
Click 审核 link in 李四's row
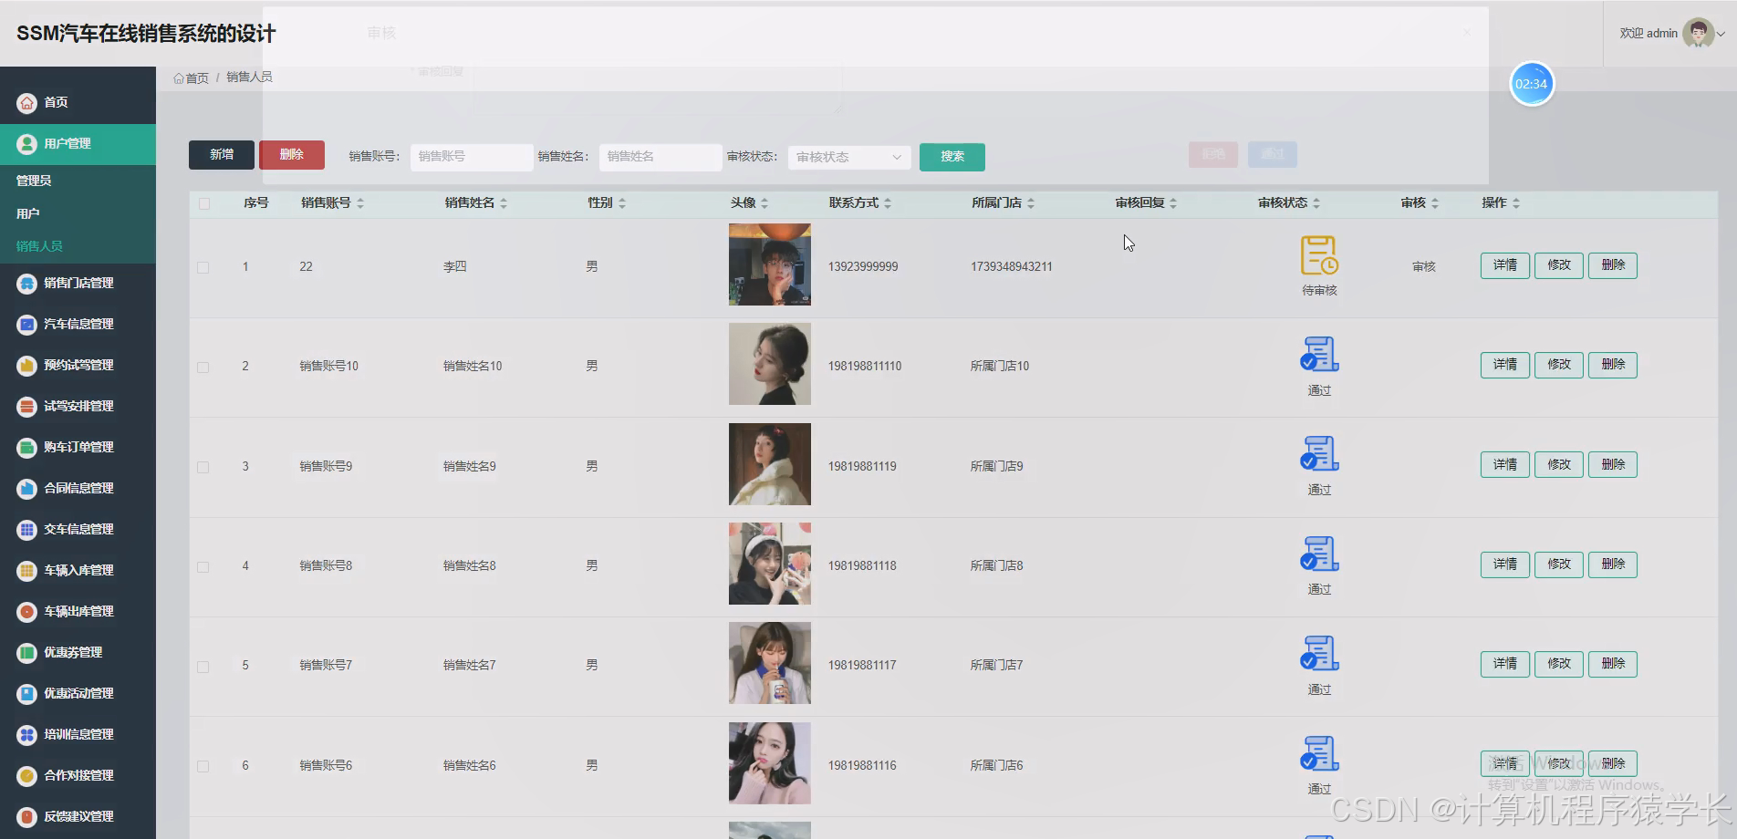[x=1424, y=266]
